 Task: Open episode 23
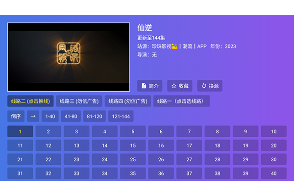pyautogui.click(x=76, y=159)
